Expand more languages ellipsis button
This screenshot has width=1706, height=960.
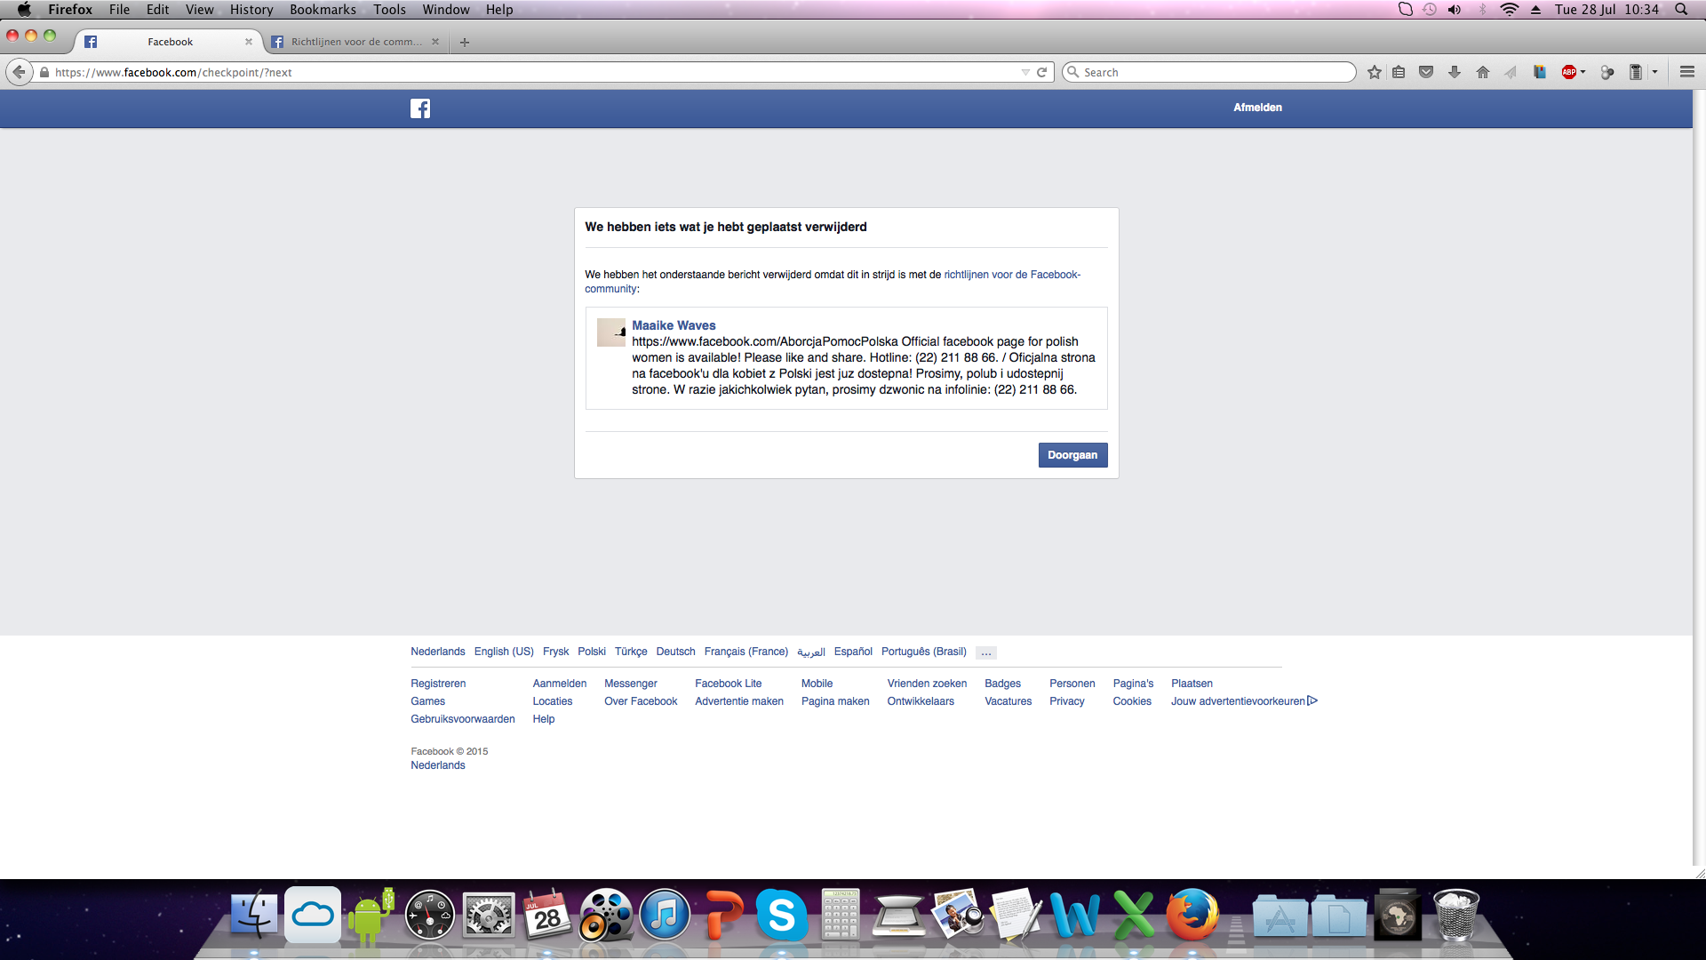point(985,652)
